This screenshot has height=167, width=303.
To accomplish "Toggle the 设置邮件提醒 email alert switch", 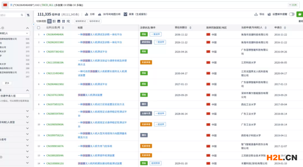I will (x=292, y=14).
